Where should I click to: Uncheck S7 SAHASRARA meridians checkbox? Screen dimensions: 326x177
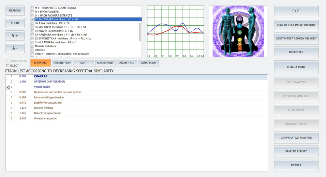click(32, 19)
